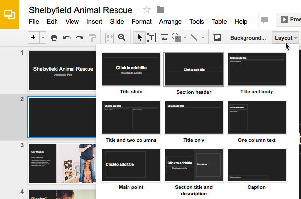Click the Redo arrow

79,38
